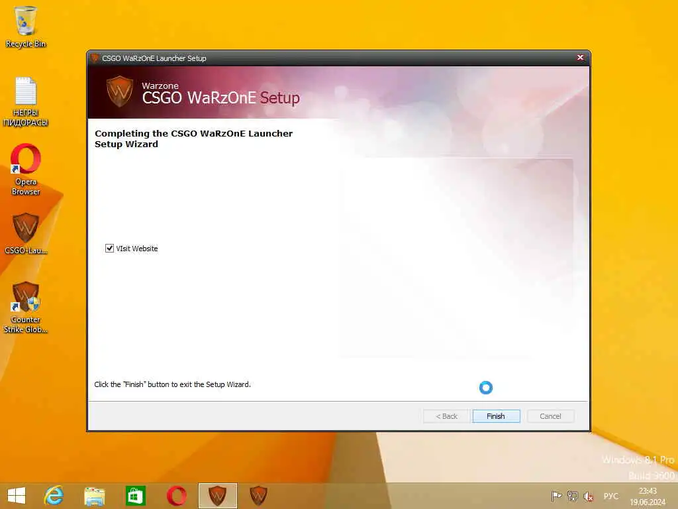Click the Warzone shield logo in setup header
The width and height of the screenshot is (678, 509).
tap(120, 91)
